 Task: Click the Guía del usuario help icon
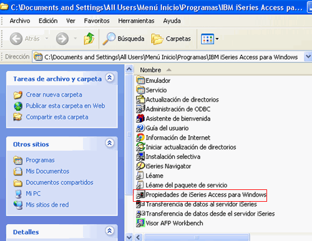click(140, 128)
